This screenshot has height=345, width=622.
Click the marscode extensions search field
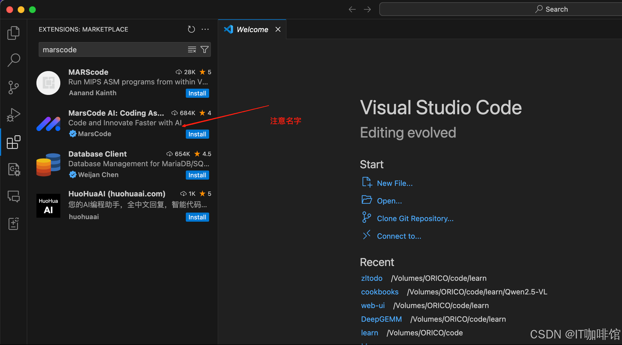114,50
